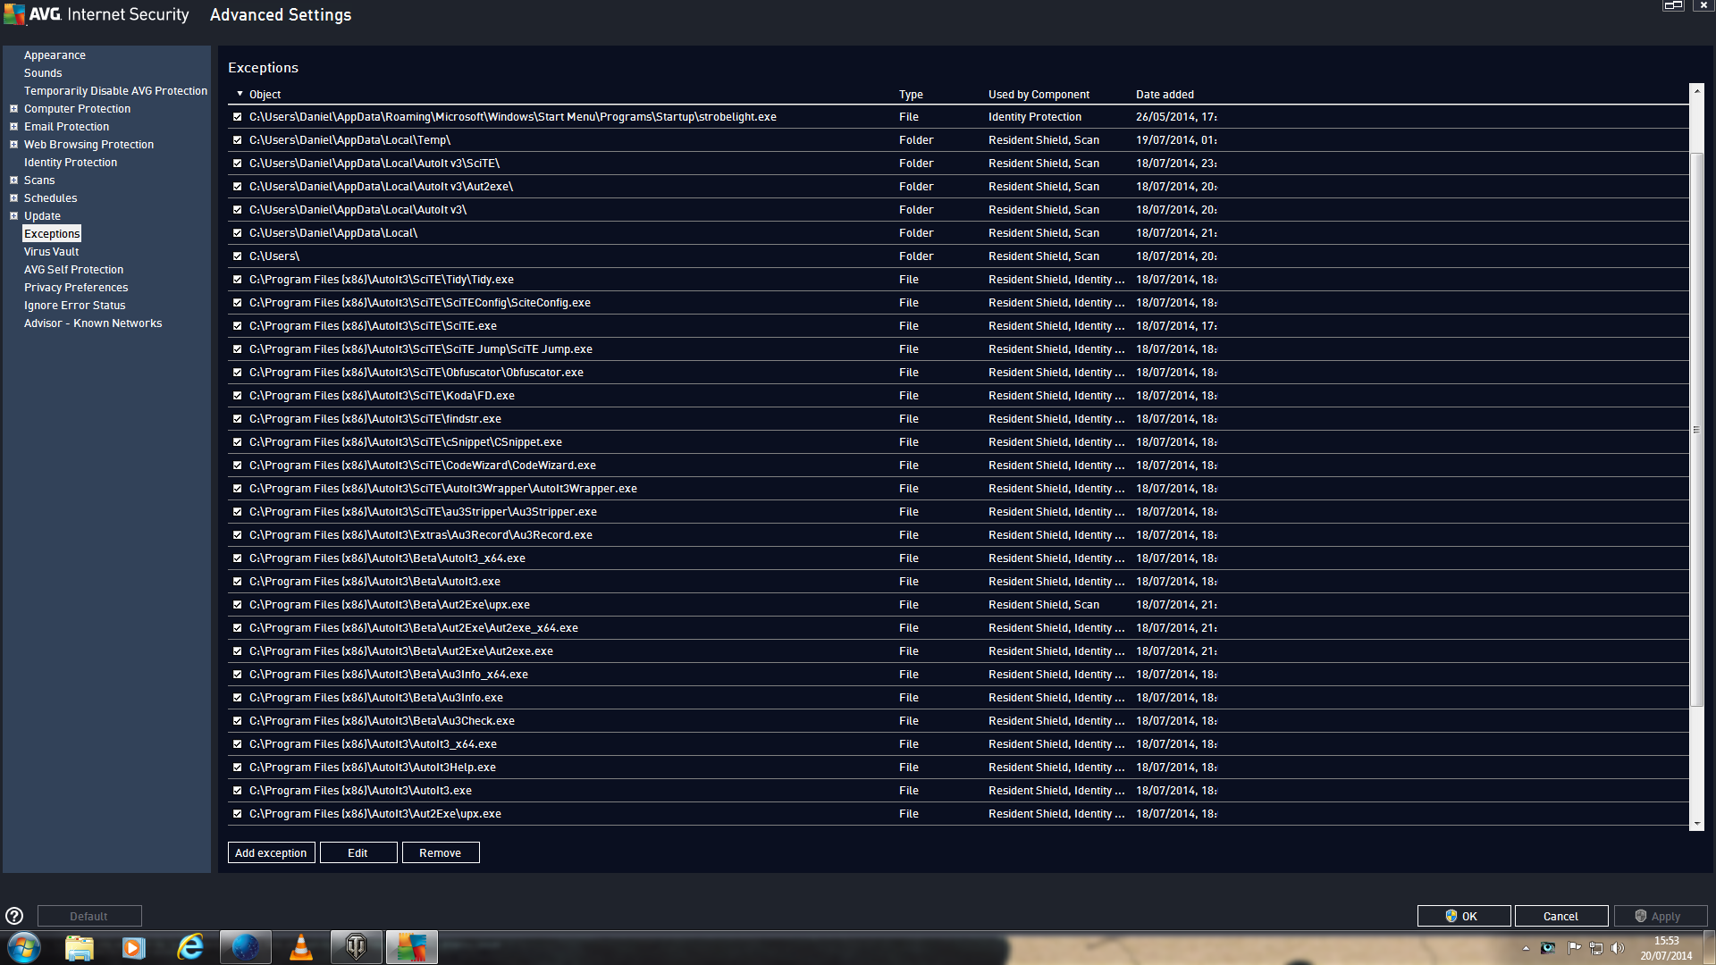The height and width of the screenshot is (965, 1716).
Task: Expand the Update tree node
Action: point(13,216)
